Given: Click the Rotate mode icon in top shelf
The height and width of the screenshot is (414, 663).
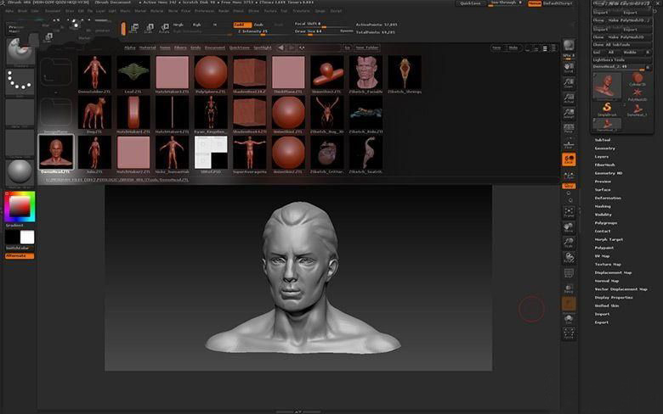Looking at the screenshot, I should (x=164, y=28).
